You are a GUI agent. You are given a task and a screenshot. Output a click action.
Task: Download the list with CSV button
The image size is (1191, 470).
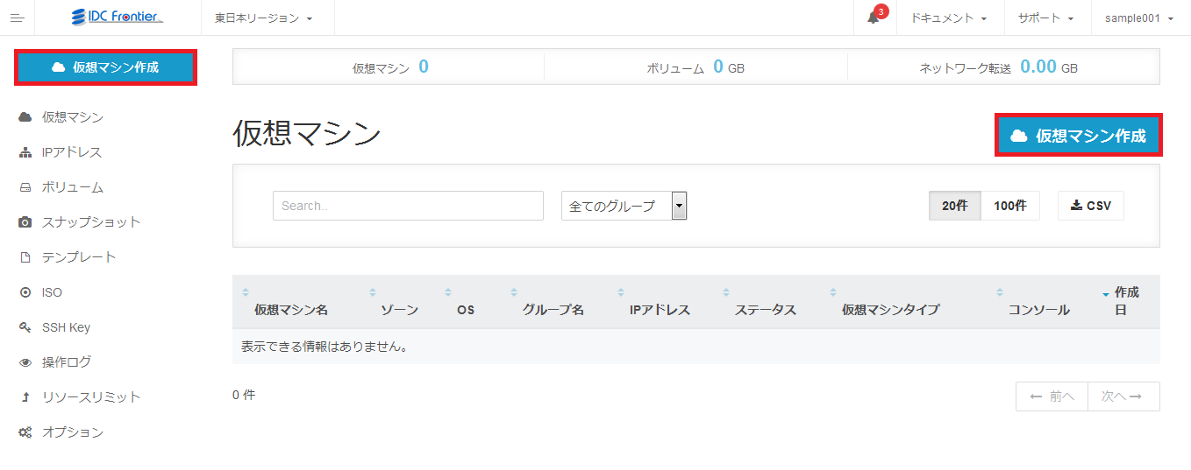coord(1091,206)
